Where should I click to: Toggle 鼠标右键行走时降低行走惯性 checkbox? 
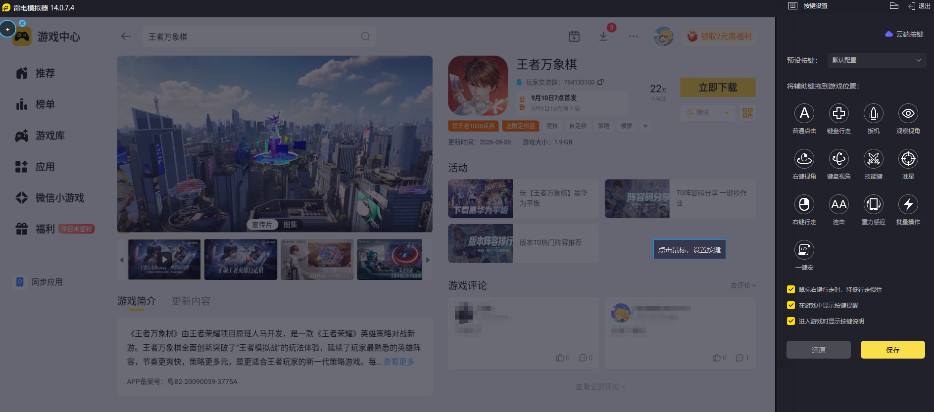(791, 289)
